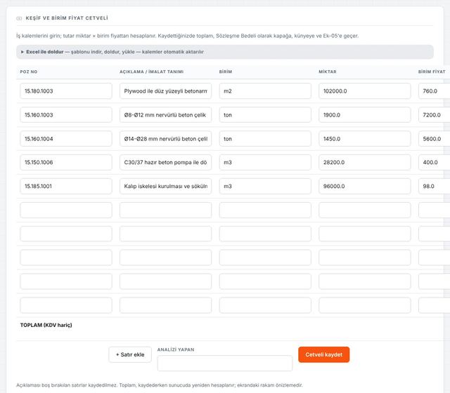Edit unit price field 98.0

(435, 186)
